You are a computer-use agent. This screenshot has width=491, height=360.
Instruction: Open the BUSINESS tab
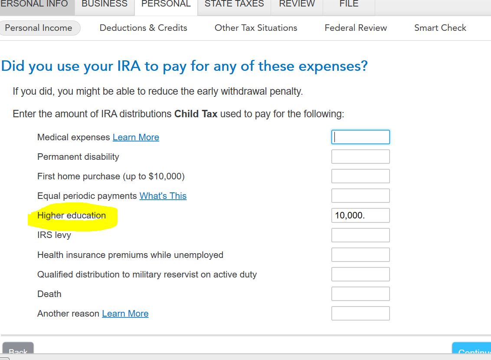(x=105, y=4)
